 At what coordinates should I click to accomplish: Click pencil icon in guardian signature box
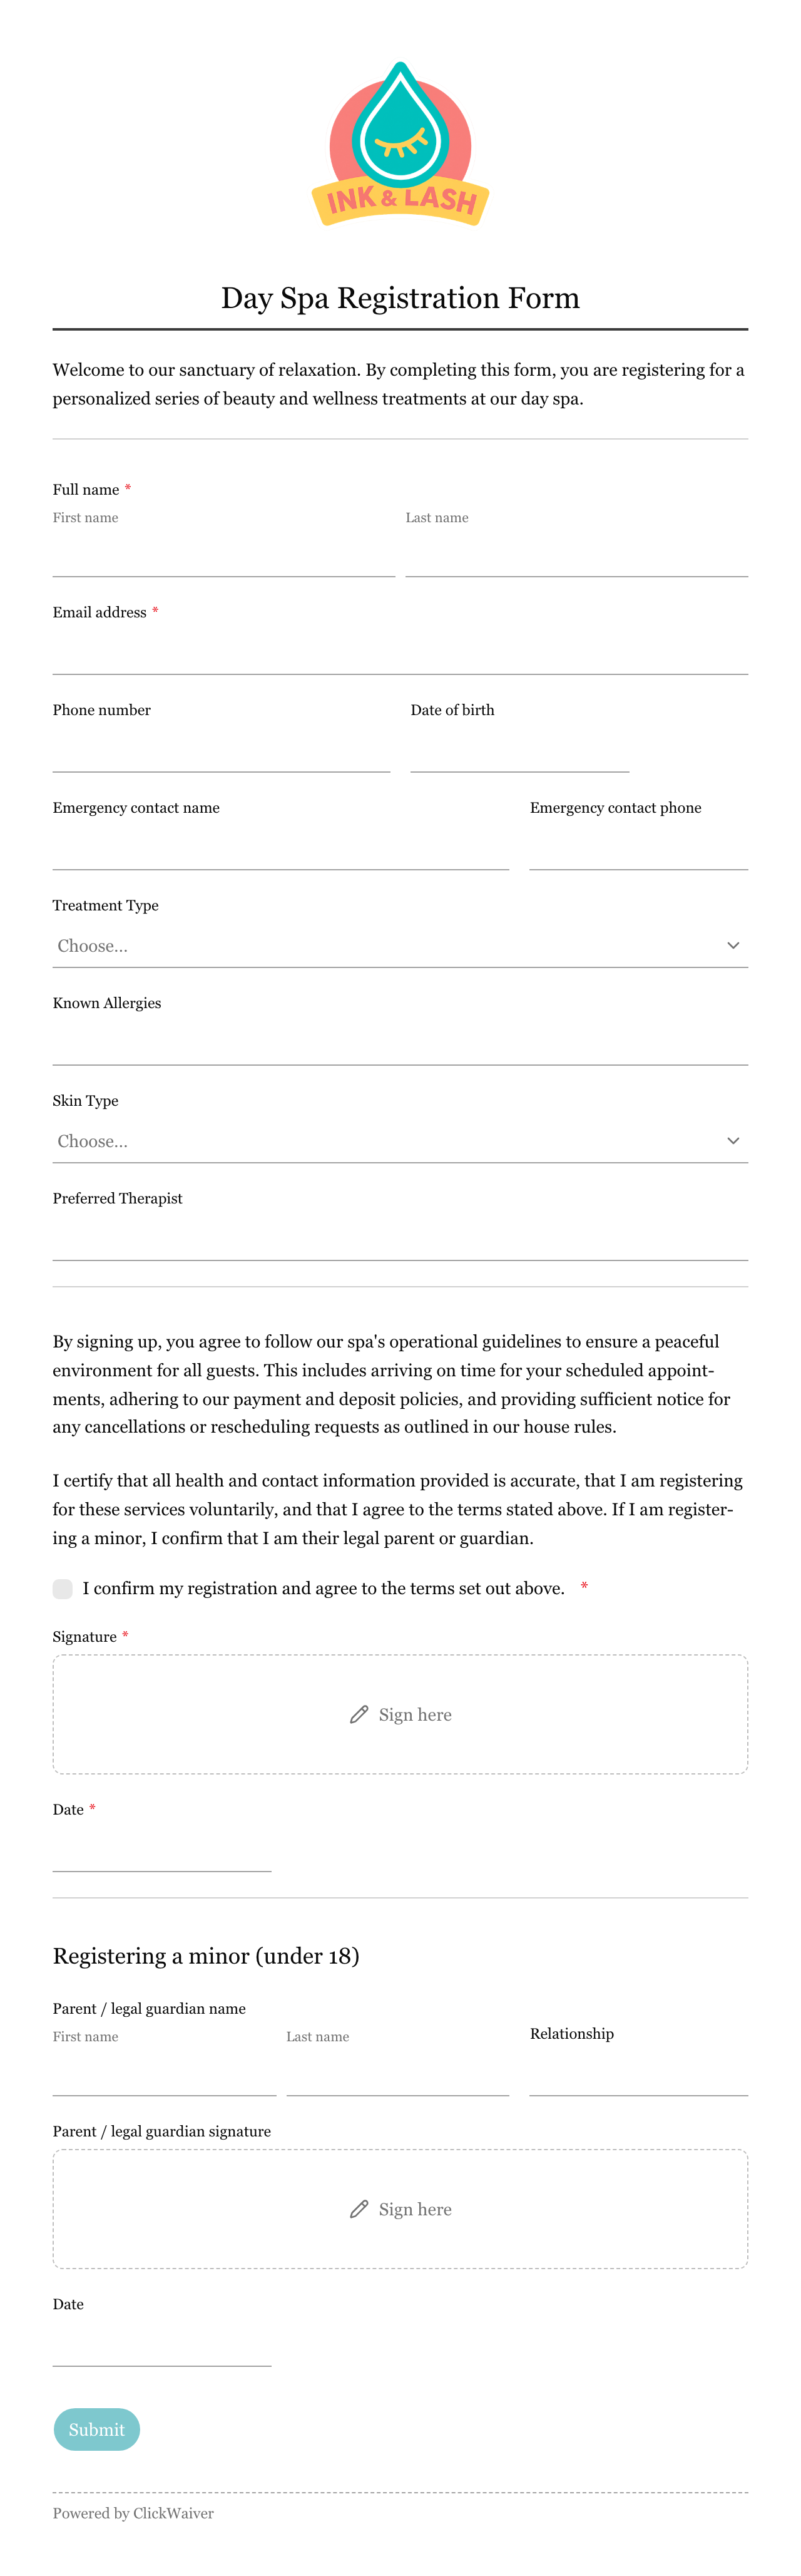tap(359, 2209)
